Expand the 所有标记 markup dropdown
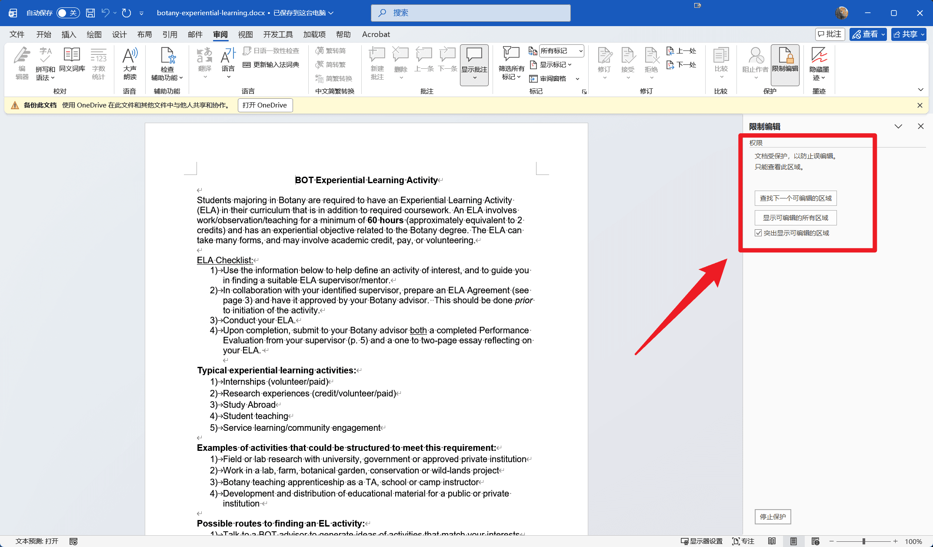The image size is (933, 547). pyautogui.click(x=580, y=51)
